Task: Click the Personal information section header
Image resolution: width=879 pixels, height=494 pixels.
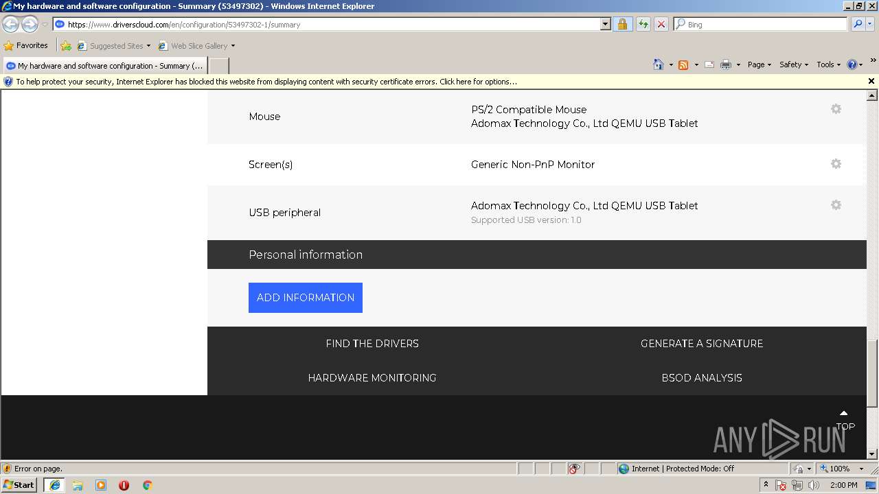Action: (x=306, y=255)
